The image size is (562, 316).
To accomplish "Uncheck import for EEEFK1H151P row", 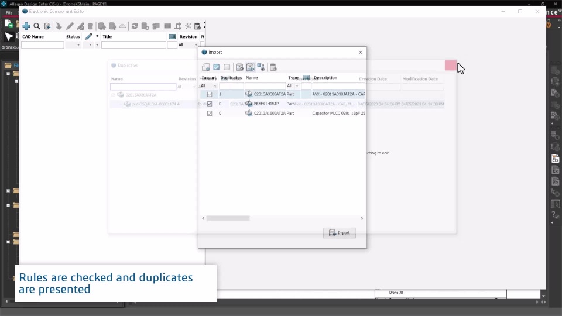I will click(210, 104).
